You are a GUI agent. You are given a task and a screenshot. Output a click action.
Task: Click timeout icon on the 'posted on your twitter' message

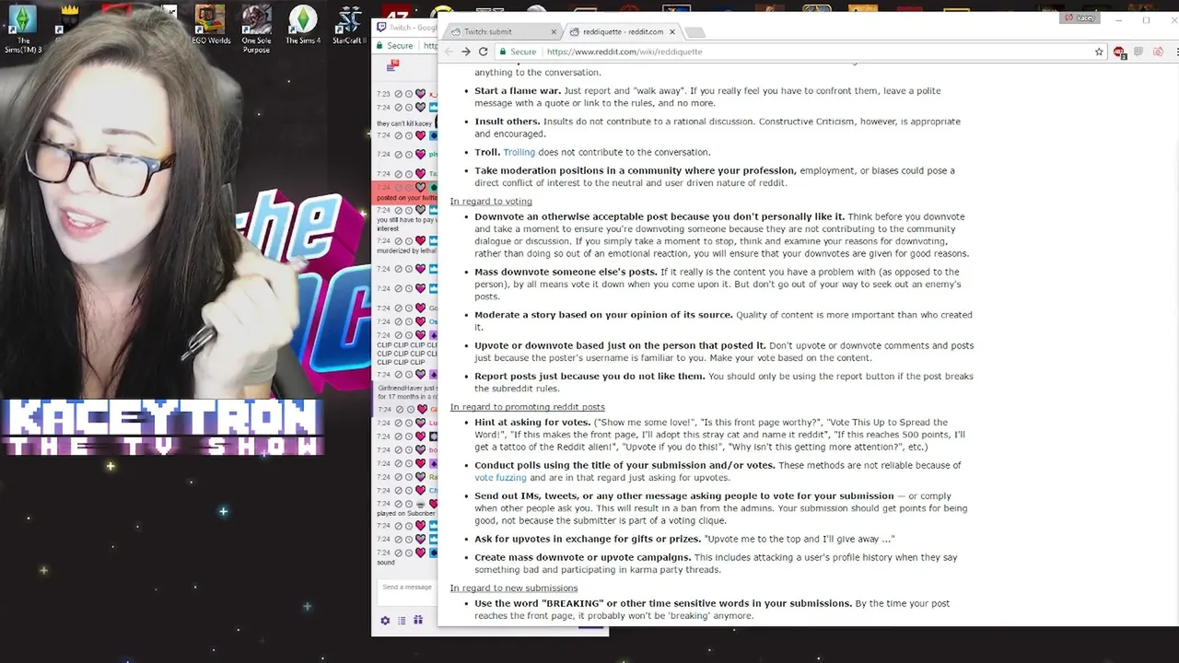[409, 187]
